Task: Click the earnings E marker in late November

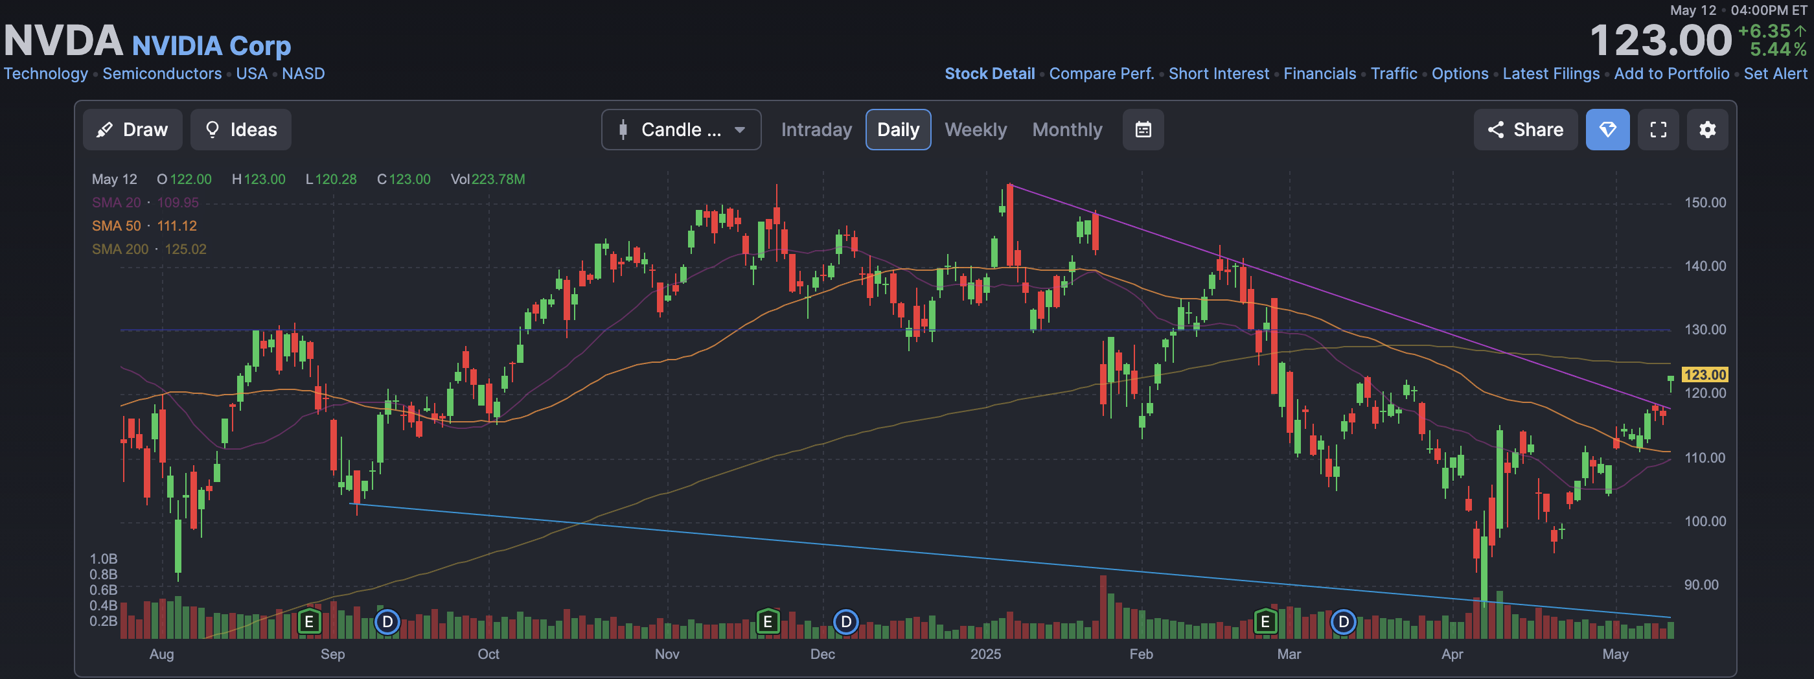Action: click(768, 622)
